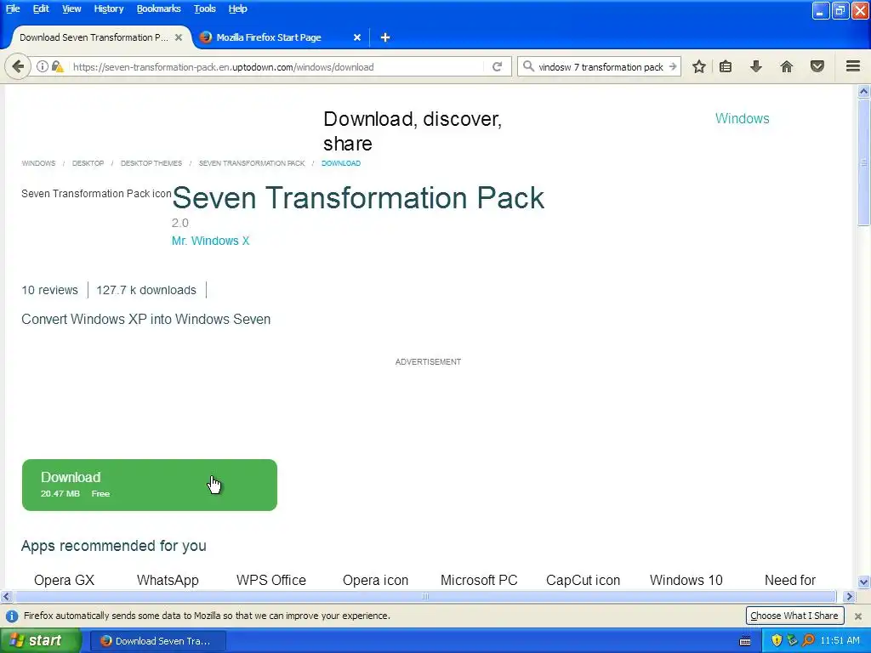Click Seven Transformation Pack heading
The height and width of the screenshot is (653, 871).
point(358,197)
